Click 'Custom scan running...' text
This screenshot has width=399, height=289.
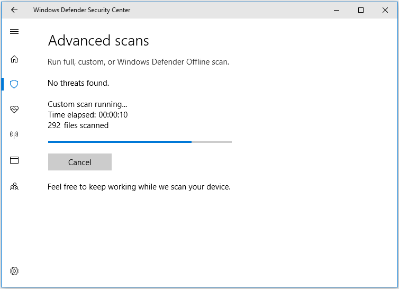[x=87, y=104]
